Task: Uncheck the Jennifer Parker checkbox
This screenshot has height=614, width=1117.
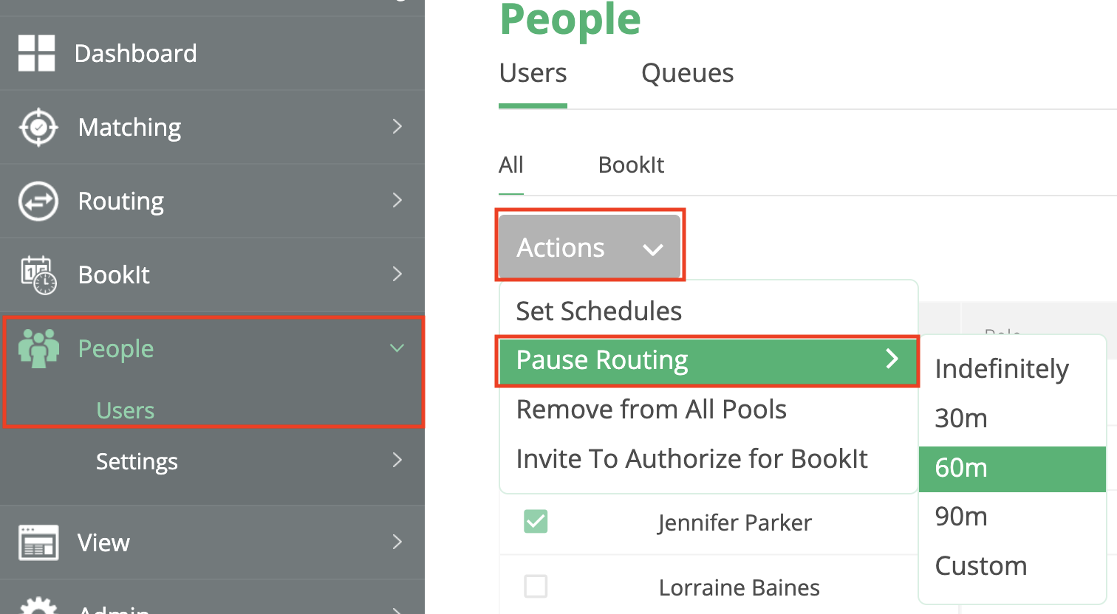Action: coord(536,522)
